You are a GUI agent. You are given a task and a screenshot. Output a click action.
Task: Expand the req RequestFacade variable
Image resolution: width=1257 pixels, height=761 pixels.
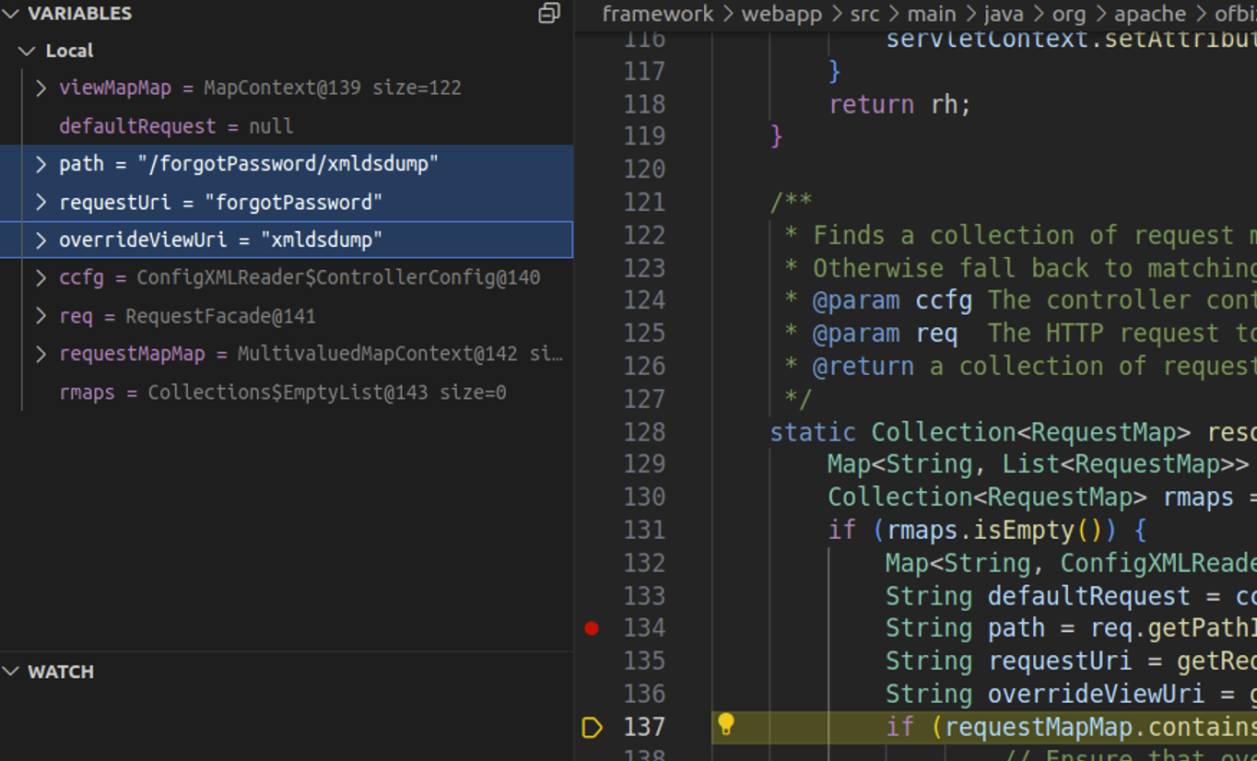(x=41, y=316)
